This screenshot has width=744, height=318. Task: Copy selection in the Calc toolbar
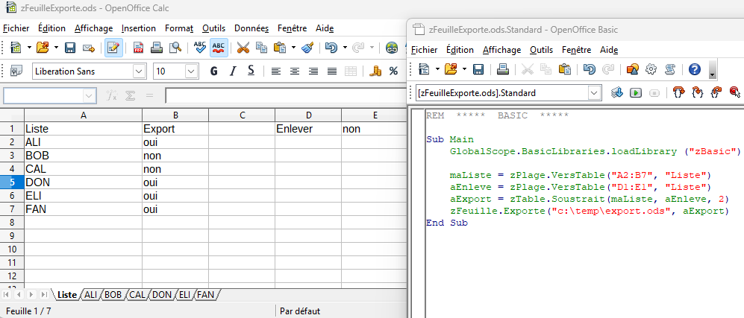click(x=261, y=48)
